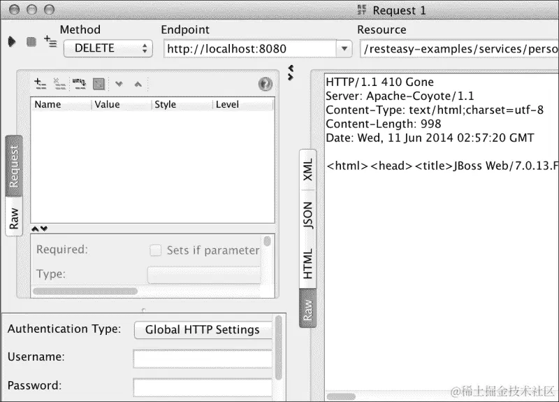Viewport: 559px width, 402px height.
Task: Open the JSON response tab
Action: tap(307, 215)
